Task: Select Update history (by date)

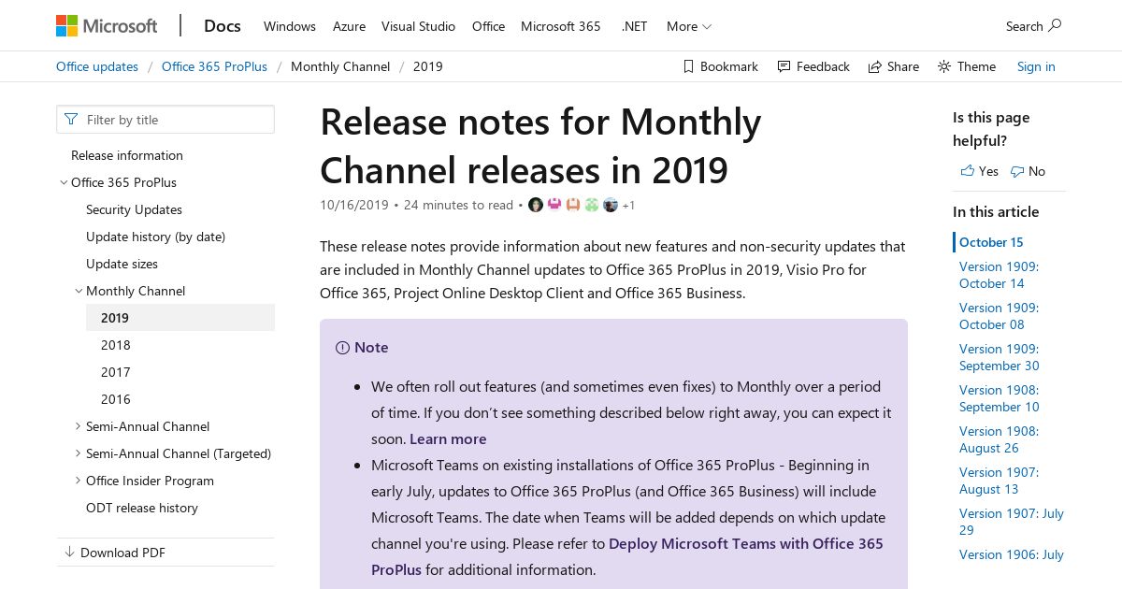Action: point(155,237)
